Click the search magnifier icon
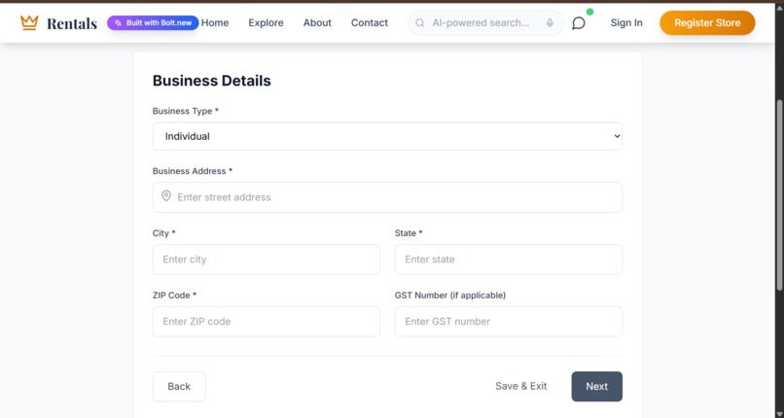This screenshot has width=784, height=418. [x=420, y=23]
